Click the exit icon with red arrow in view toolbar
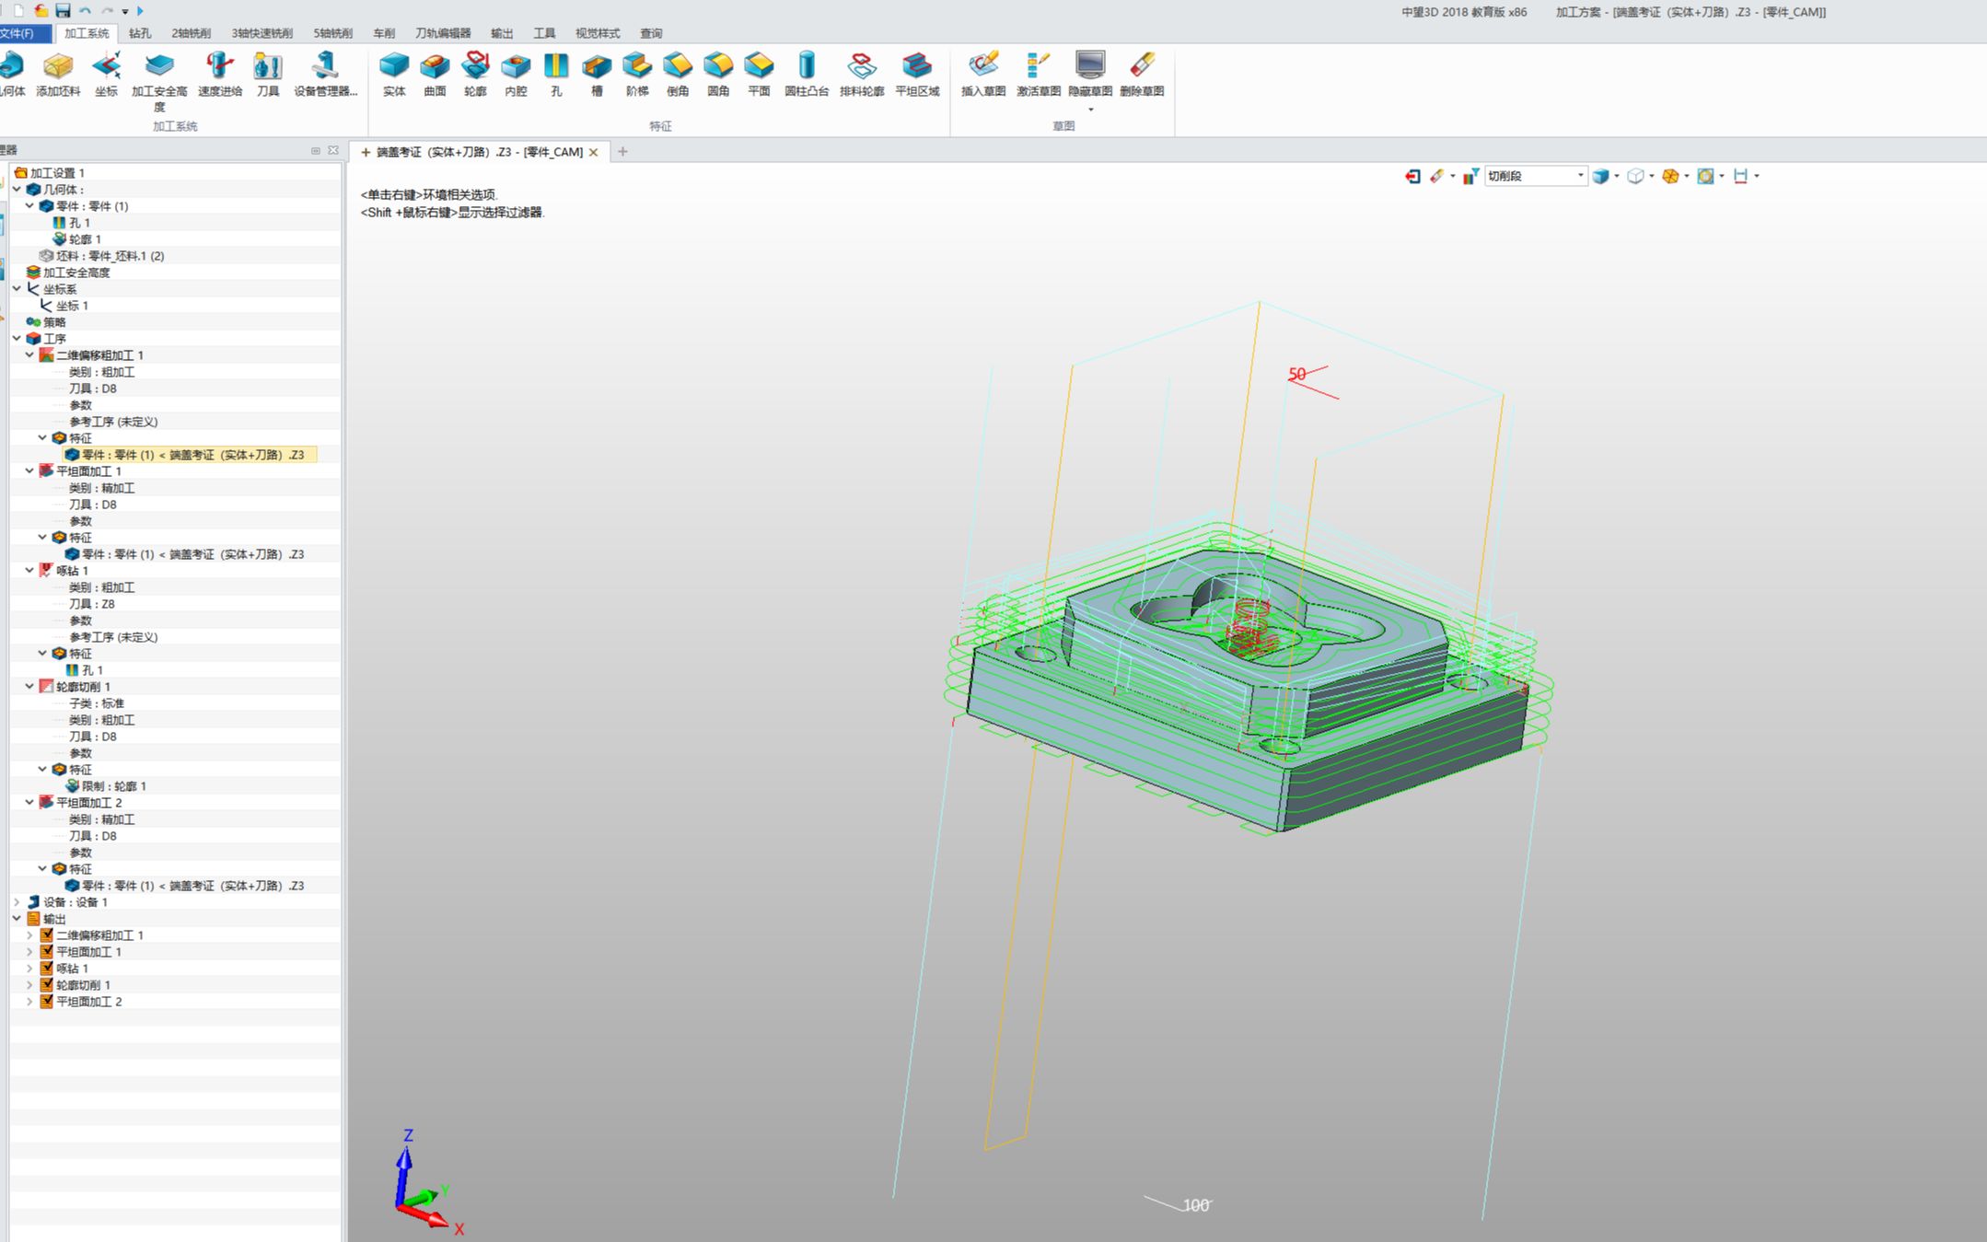The height and width of the screenshot is (1242, 1987). click(1412, 176)
